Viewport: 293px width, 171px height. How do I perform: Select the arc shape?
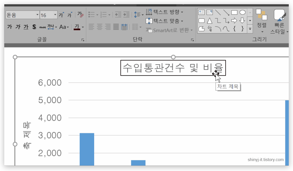(x=218, y=29)
